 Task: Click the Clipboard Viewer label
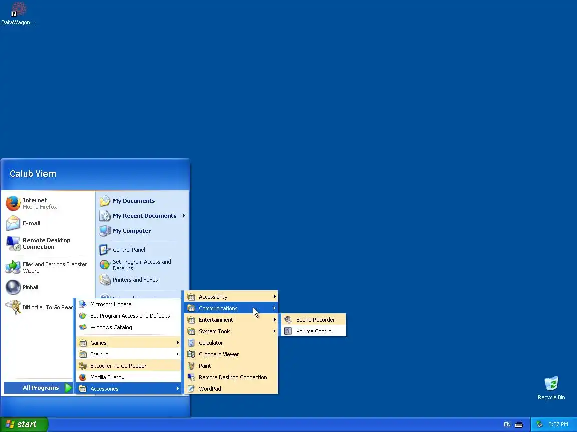click(x=219, y=354)
